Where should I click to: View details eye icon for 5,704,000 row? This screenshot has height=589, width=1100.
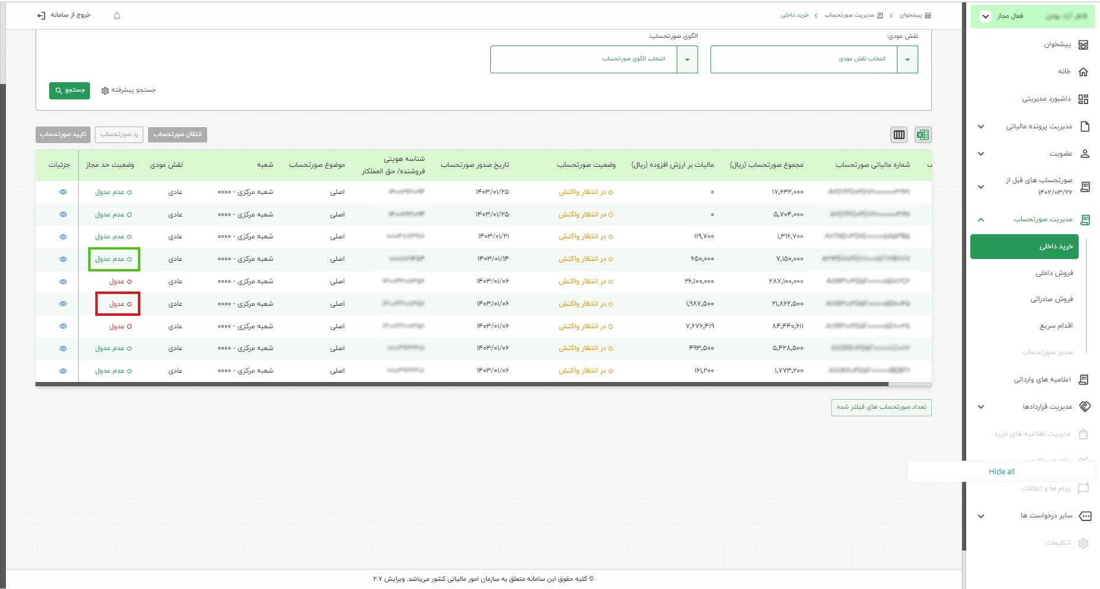click(x=63, y=215)
